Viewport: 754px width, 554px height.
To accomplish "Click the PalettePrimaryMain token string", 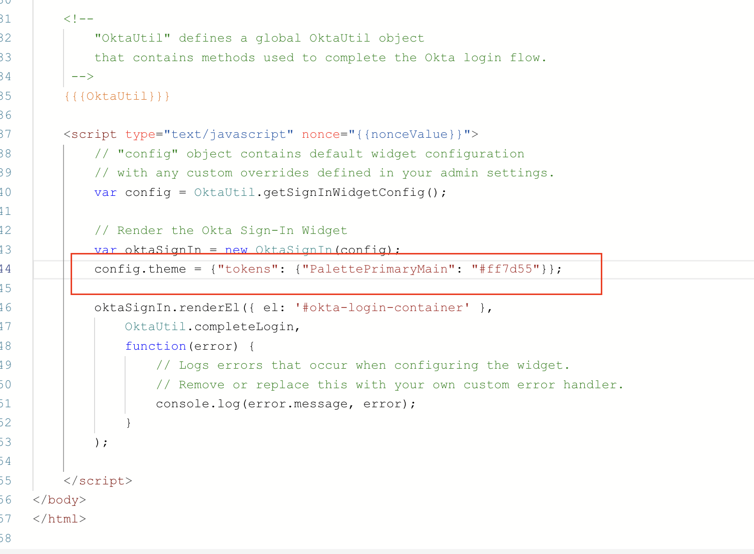I will point(379,269).
